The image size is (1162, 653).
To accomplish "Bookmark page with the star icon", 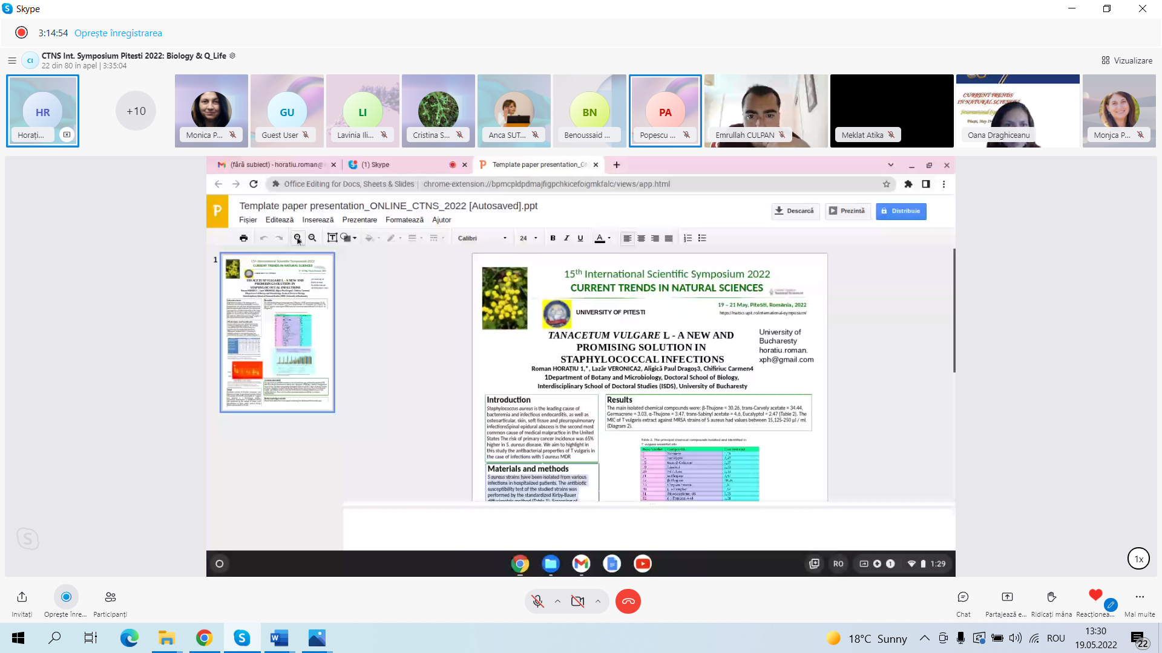I will 886,184.
